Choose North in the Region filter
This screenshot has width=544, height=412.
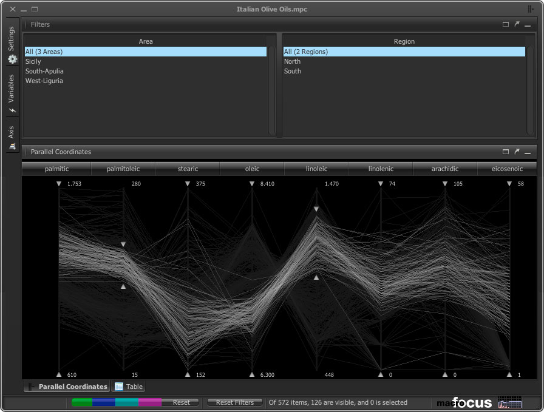(x=292, y=61)
